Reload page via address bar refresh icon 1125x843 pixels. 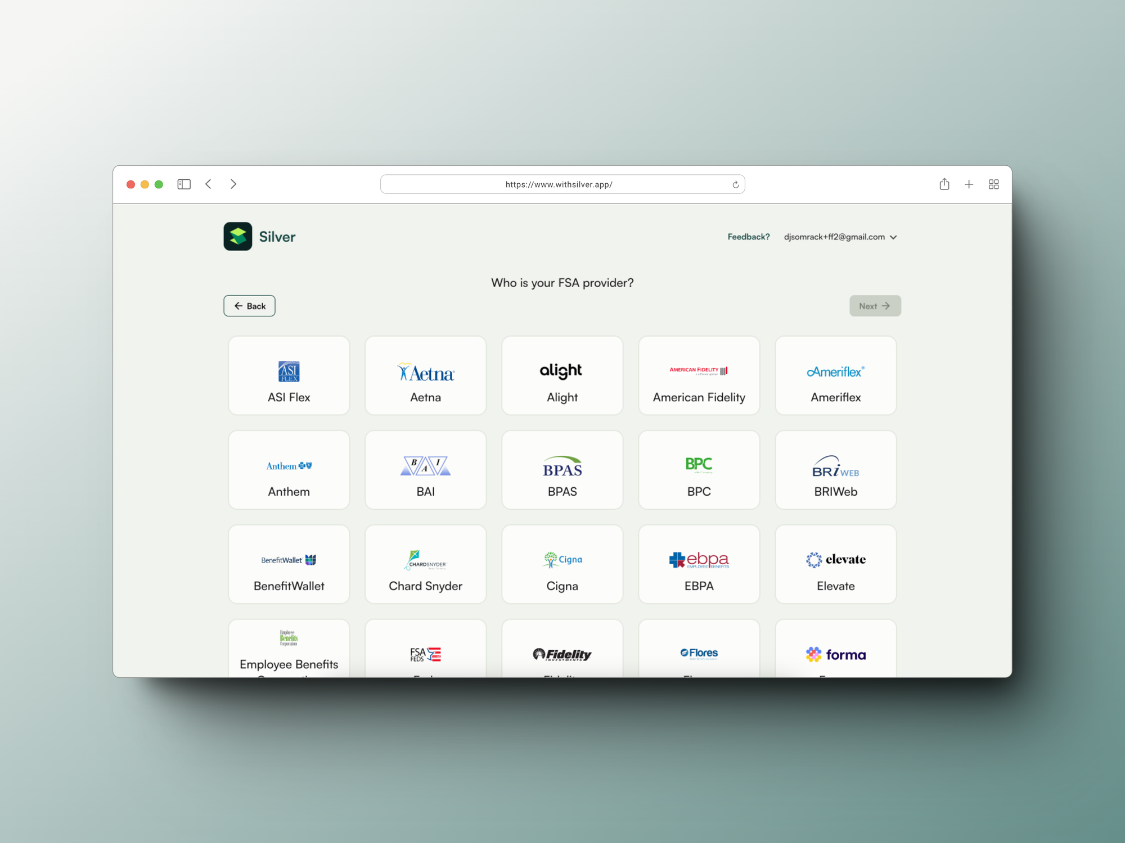(735, 185)
